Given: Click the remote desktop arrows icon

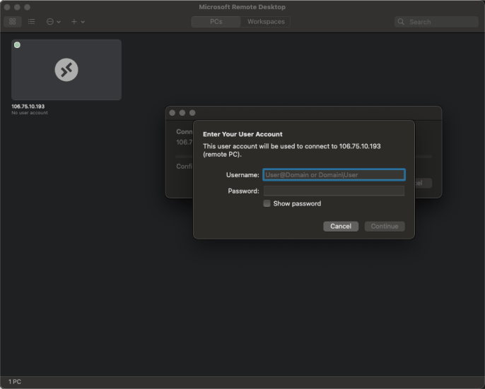Looking at the screenshot, I should tap(66, 70).
